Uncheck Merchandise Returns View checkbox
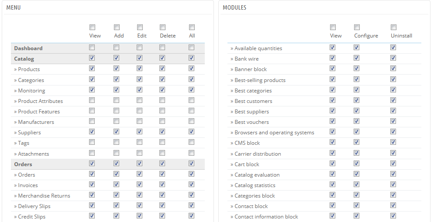The image size is (434, 222). (x=92, y=195)
